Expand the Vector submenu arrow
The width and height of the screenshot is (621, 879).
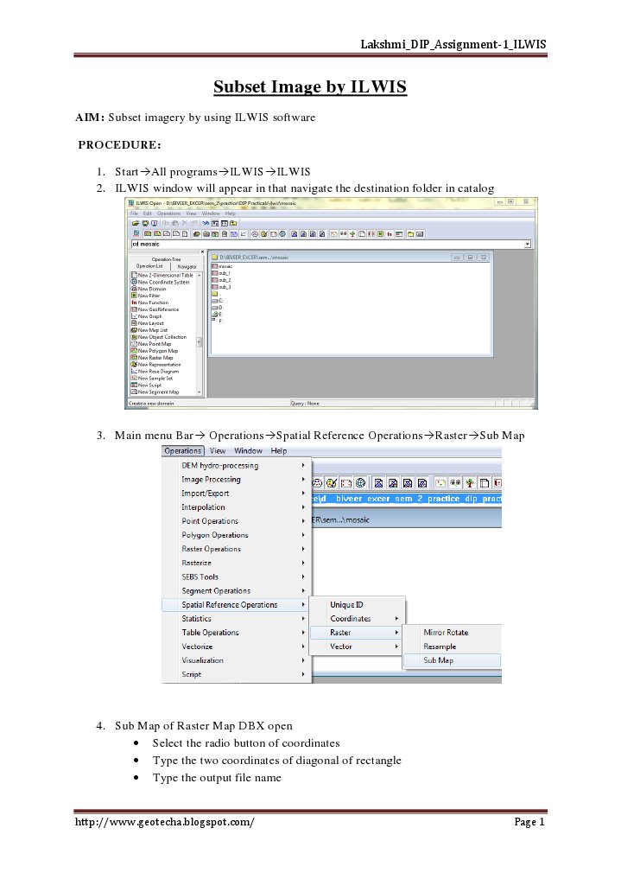(x=396, y=647)
